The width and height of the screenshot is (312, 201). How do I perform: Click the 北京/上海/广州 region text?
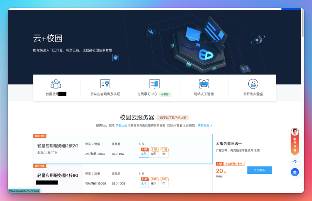(47, 152)
